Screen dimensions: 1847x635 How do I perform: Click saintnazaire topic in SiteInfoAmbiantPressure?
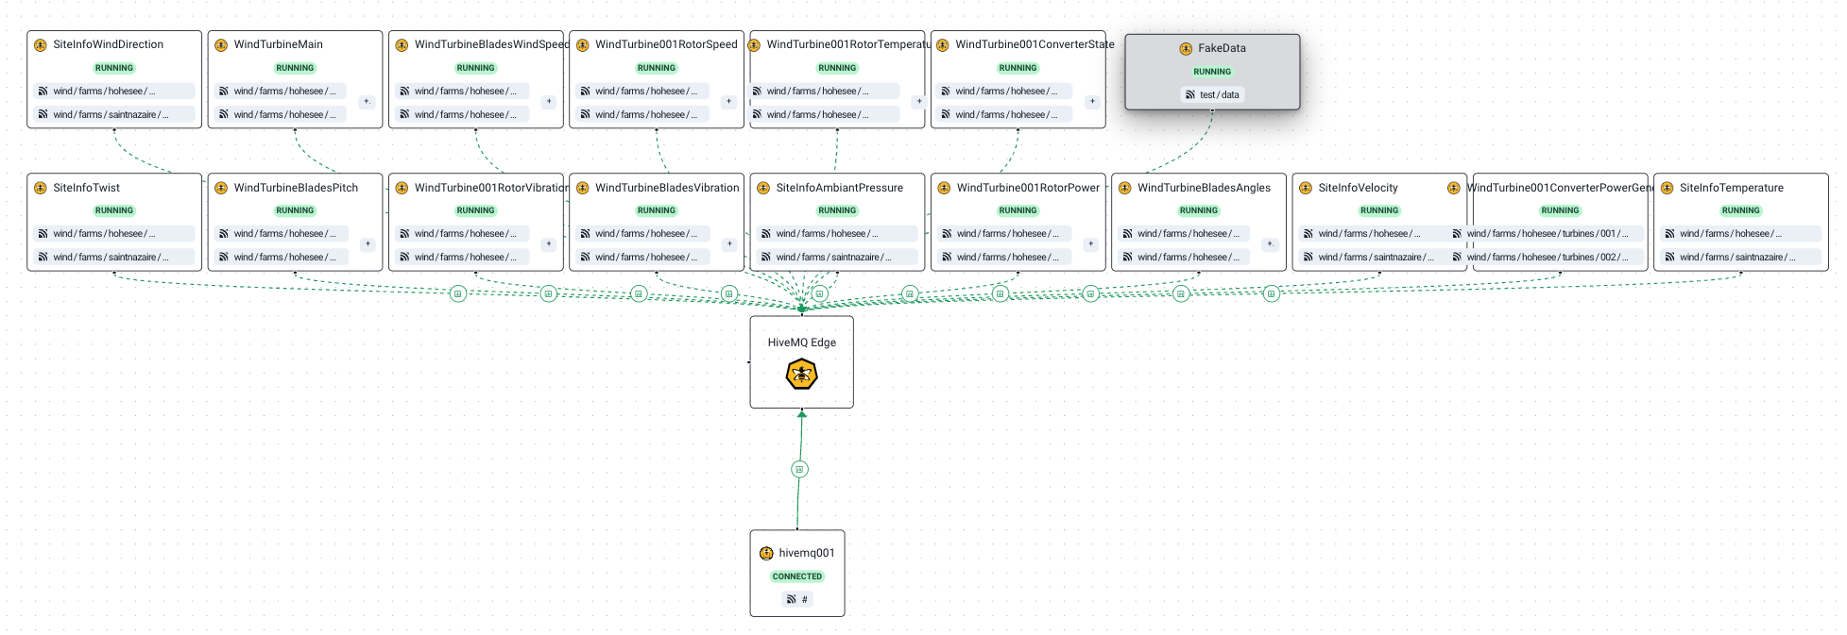coord(837,257)
